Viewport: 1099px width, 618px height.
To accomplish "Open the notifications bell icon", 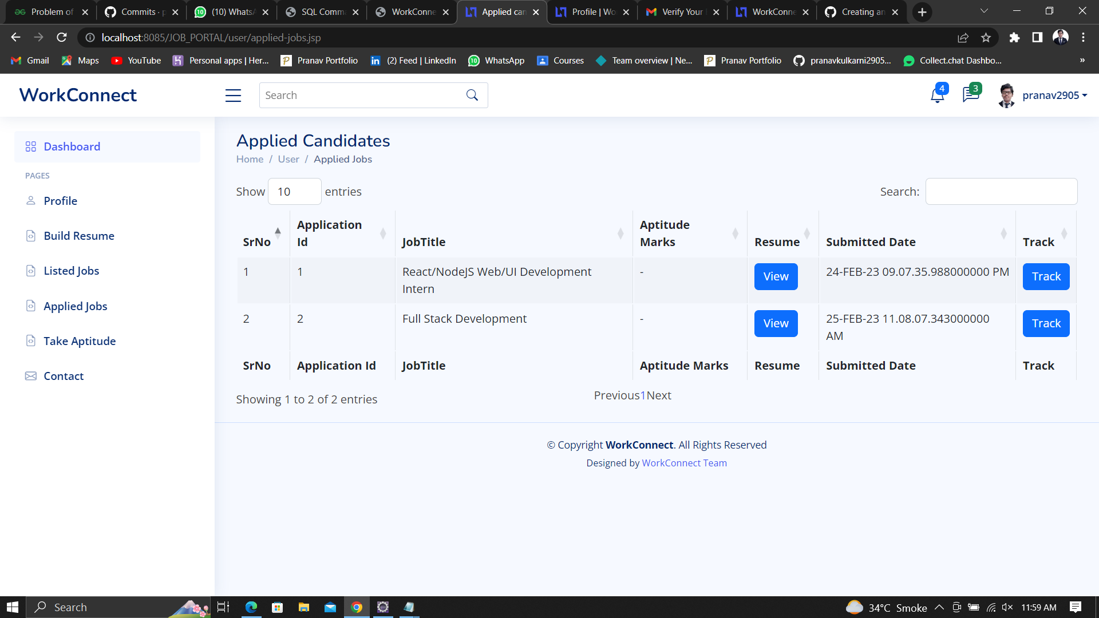I will click(x=937, y=95).
